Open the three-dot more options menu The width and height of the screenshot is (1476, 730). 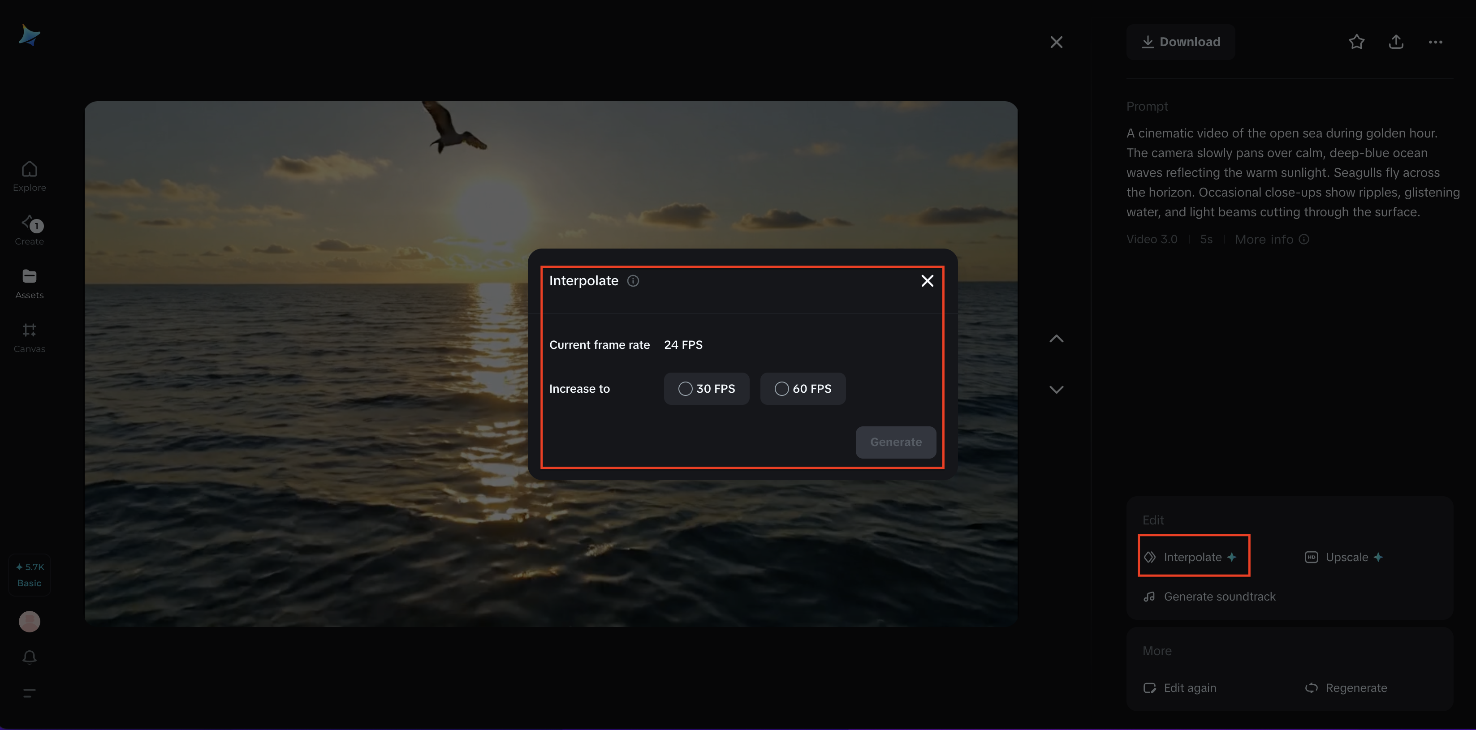click(x=1435, y=42)
